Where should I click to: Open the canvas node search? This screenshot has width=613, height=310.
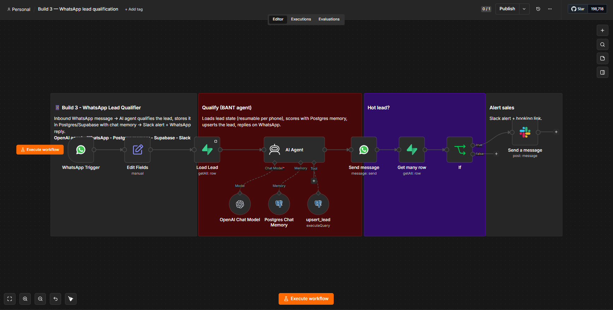(602, 44)
